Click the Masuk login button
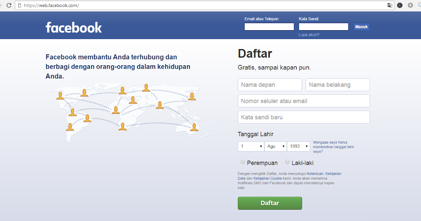421x221 pixels. (361, 27)
